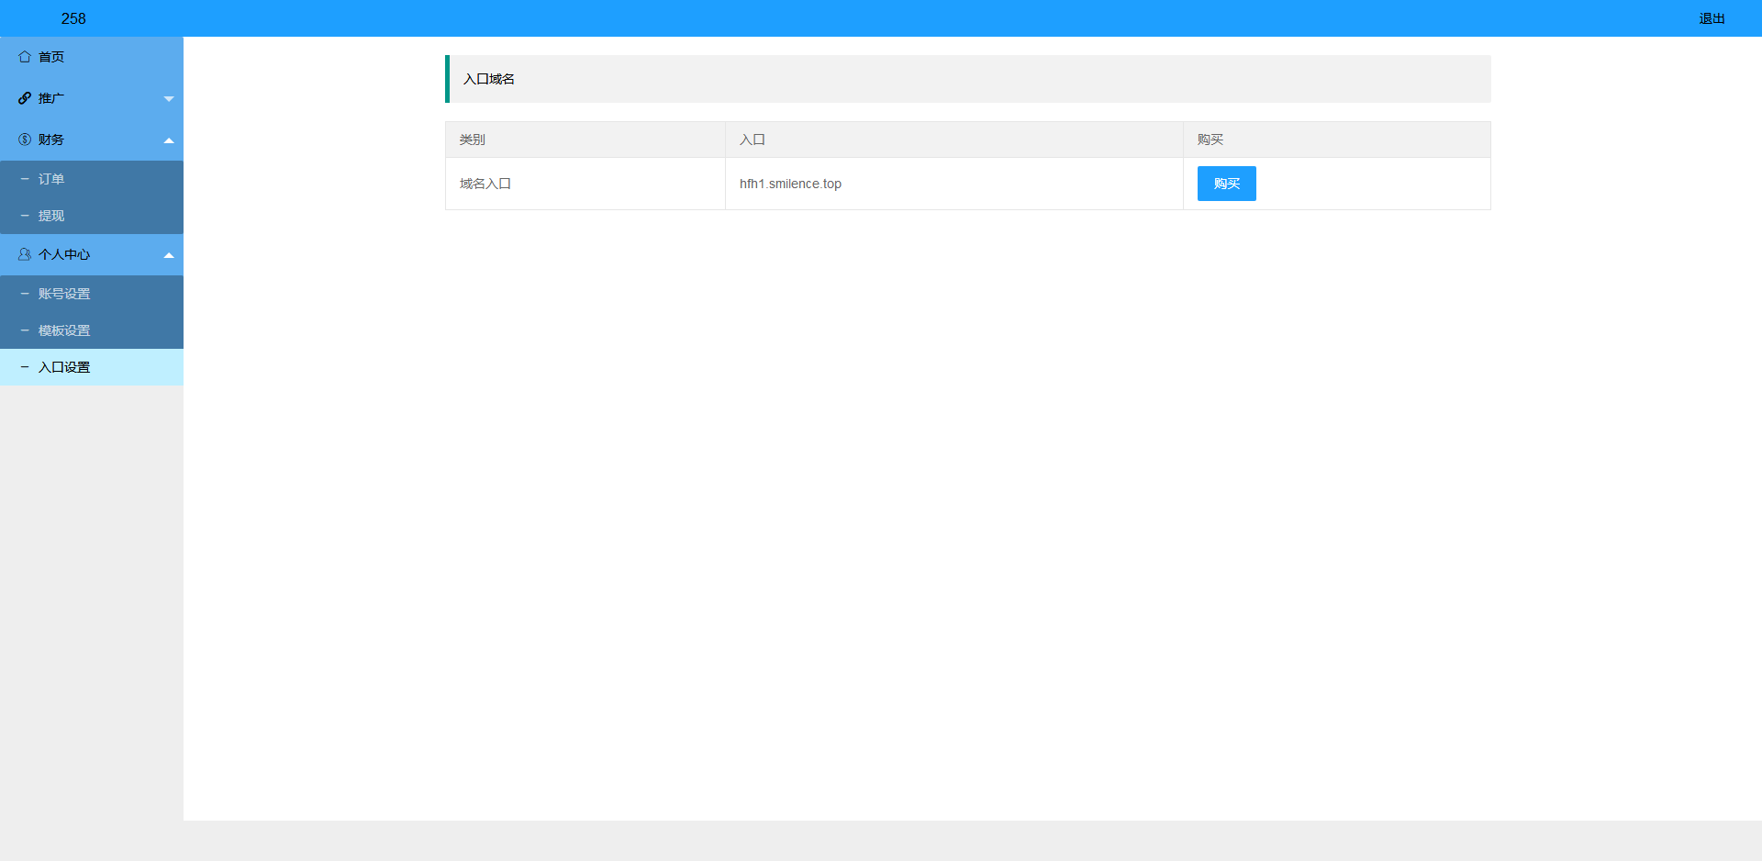This screenshot has height=861, width=1762.
Task: Collapse the 个人中心 menu arrow
Action: [x=169, y=255]
